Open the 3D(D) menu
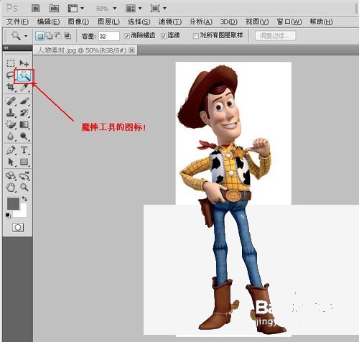 tap(229, 22)
